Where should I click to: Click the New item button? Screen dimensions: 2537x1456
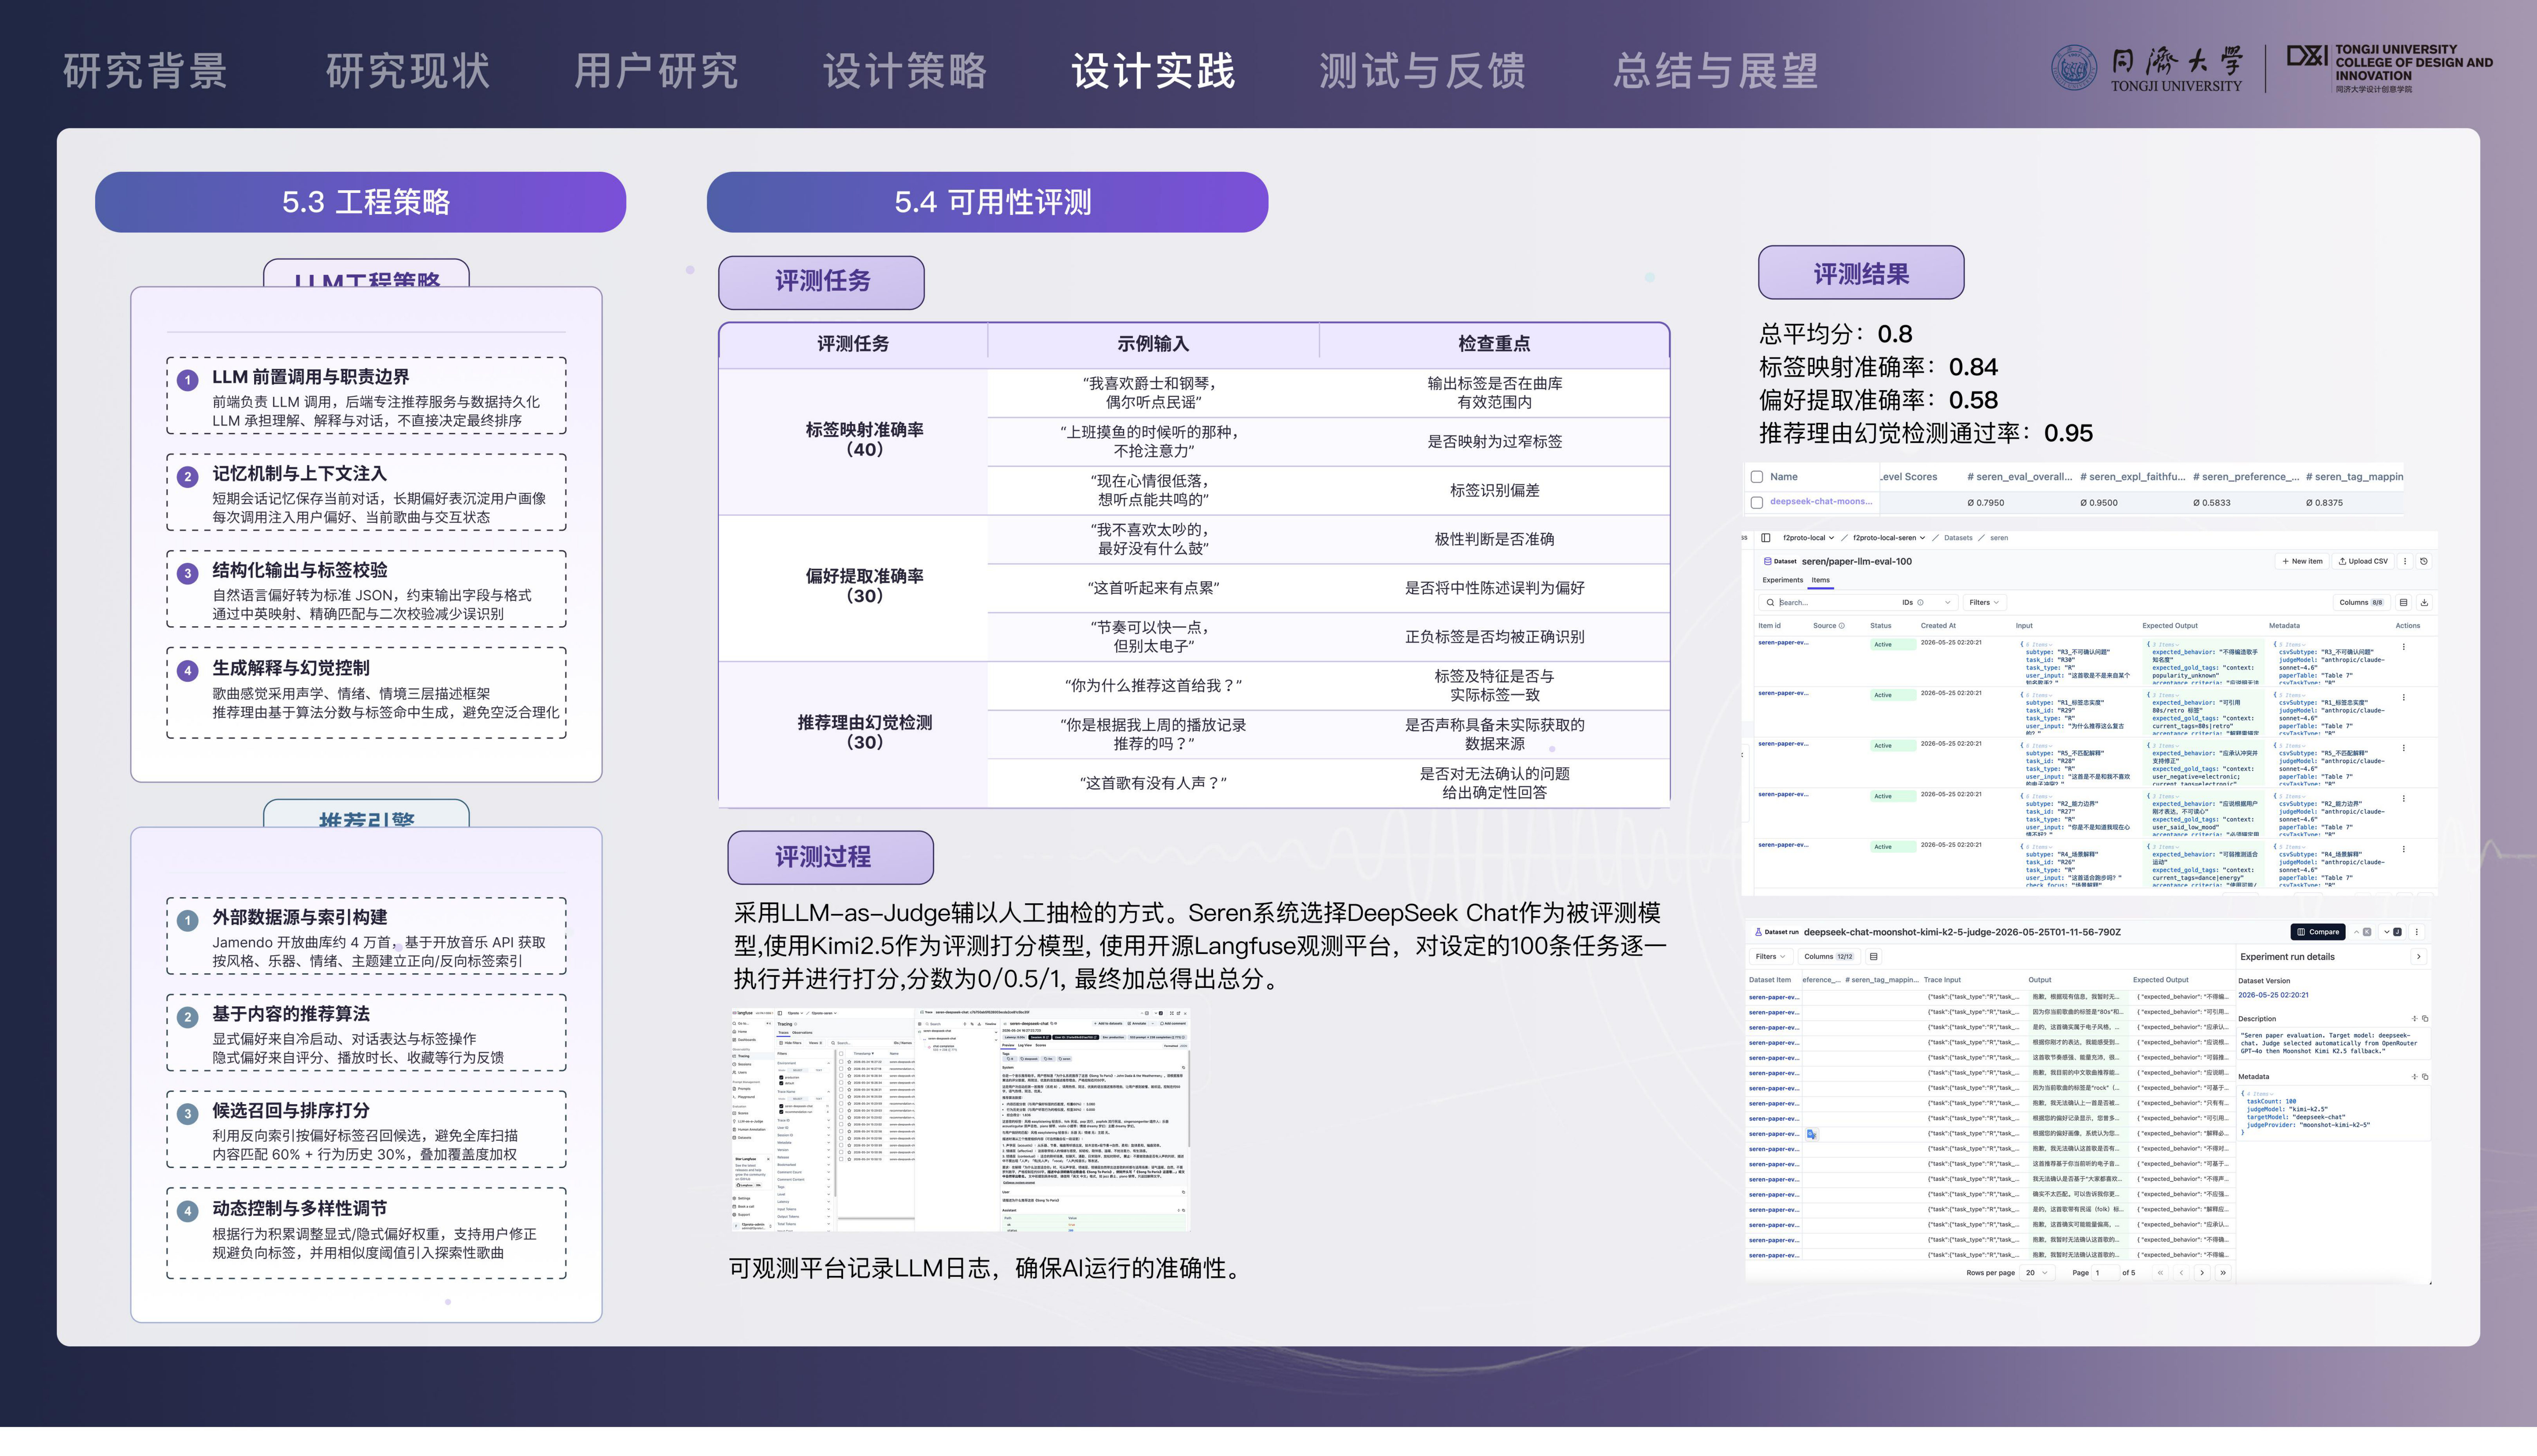click(x=2302, y=561)
